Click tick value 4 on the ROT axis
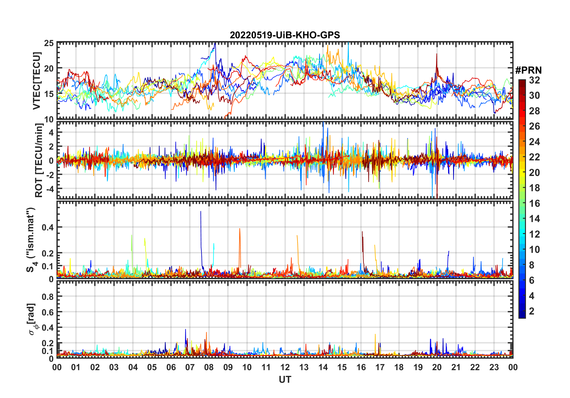The image size is (570, 398). (52, 132)
